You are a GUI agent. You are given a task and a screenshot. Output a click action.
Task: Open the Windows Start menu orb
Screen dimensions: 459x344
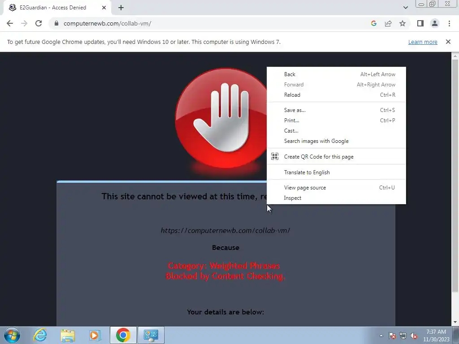[x=12, y=335]
